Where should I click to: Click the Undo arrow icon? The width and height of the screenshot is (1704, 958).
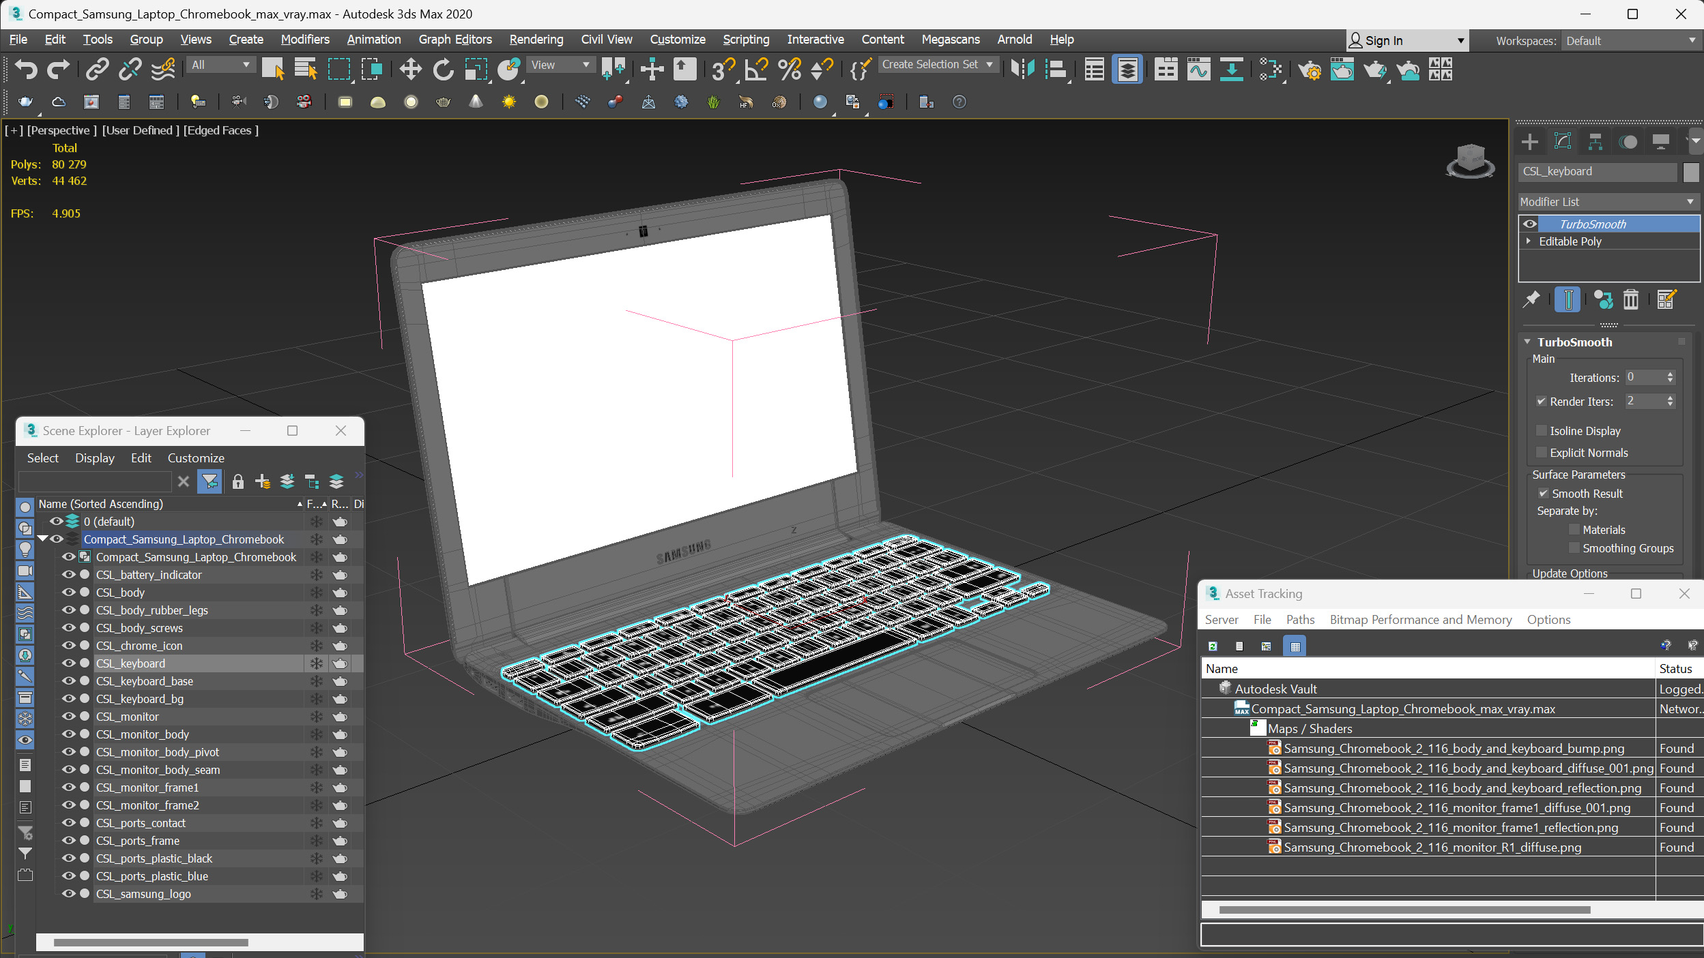(26, 69)
